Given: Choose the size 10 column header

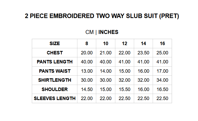Looking at the screenshot, I should pos(105,44).
